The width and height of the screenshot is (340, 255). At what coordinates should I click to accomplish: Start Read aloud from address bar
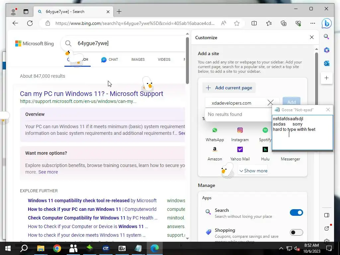tap(223, 23)
